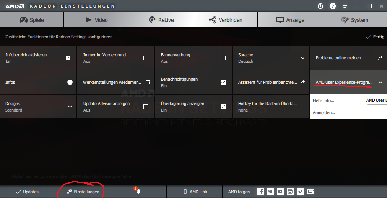Select Anmelden... menu entry
Viewport: 387px width, 198px height.
(x=324, y=113)
